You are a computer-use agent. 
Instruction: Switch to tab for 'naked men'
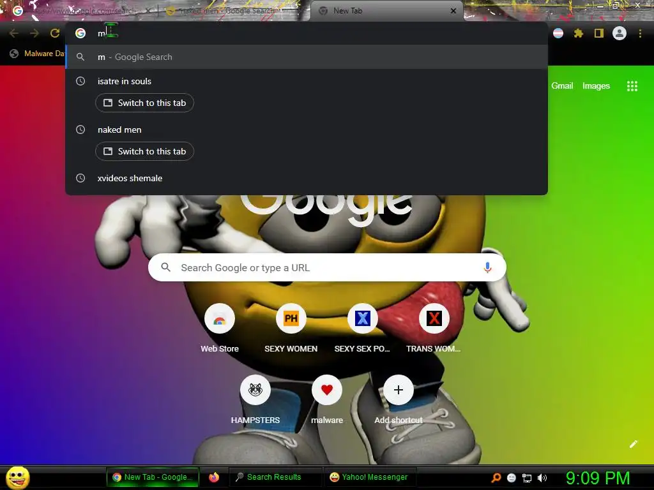(x=144, y=151)
